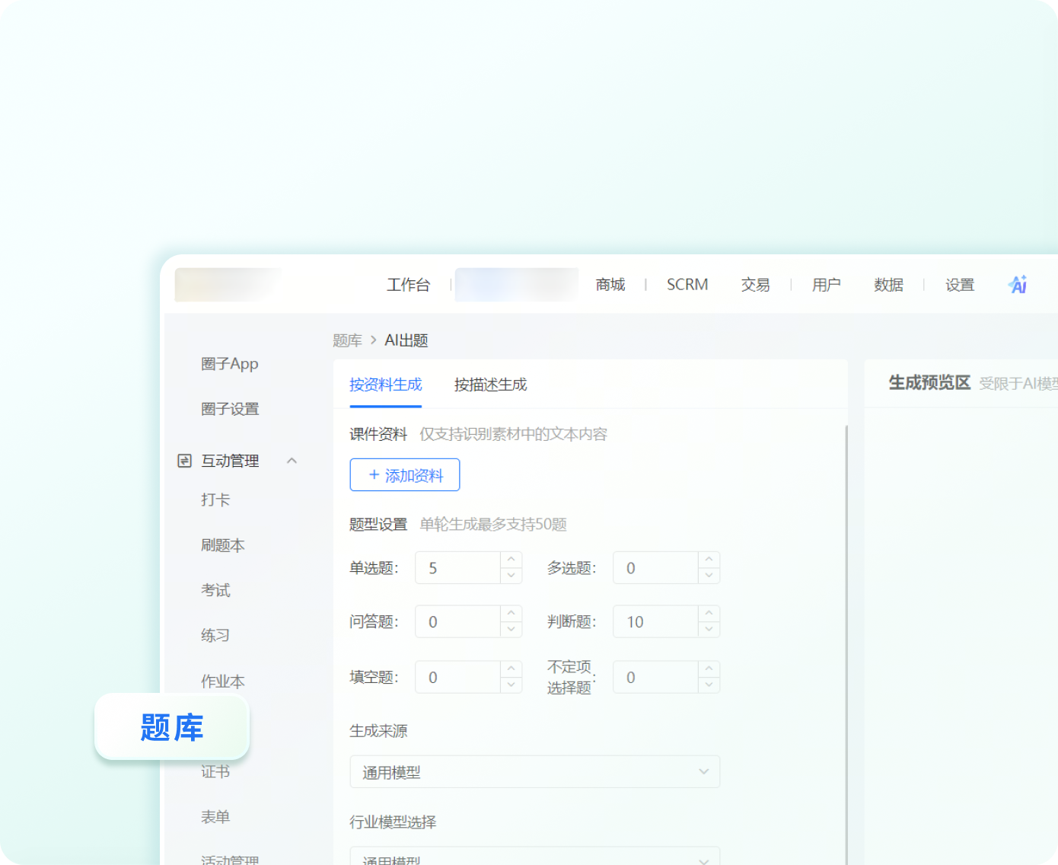
Task: Open 表单 in the sidebar
Action: 215,817
